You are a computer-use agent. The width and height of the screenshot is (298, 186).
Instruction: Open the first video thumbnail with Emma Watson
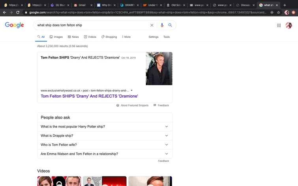coord(59,181)
